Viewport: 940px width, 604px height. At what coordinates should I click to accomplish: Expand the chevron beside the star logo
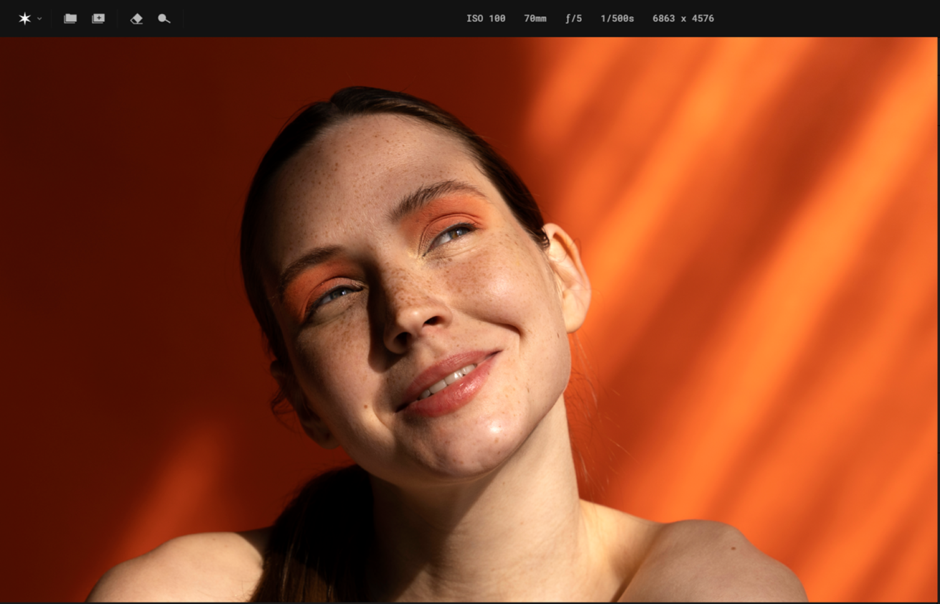pos(39,19)
